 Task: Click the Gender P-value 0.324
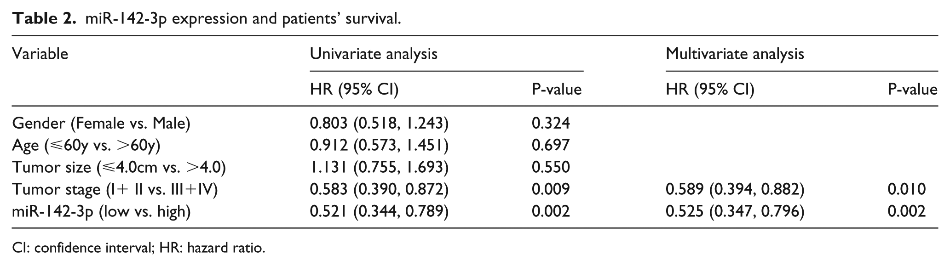click(551, 123)
